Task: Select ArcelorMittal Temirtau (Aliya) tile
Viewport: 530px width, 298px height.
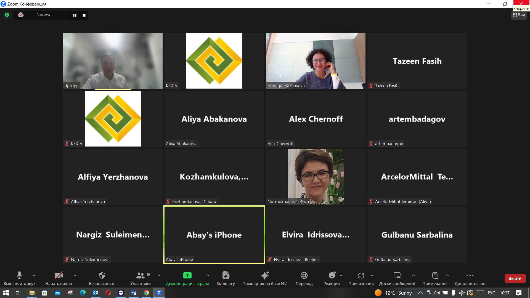Action: [417, 177]
